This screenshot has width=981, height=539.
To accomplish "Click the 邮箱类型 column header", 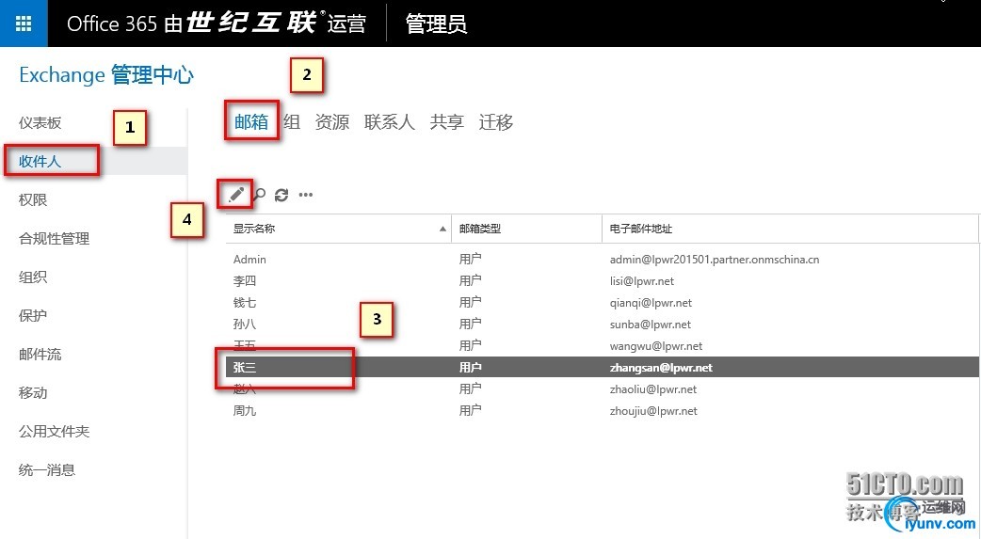I will click(x=526, y=229).
